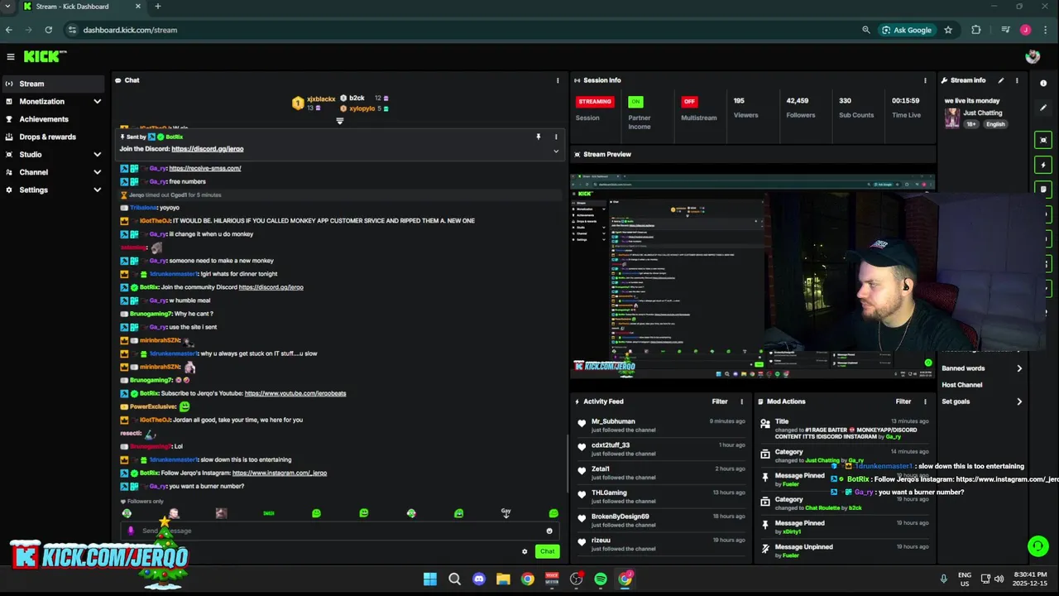Open Session Info three-dot menu
The height and width of the screenshot is (596, 1059).
[x=925, y=80]
